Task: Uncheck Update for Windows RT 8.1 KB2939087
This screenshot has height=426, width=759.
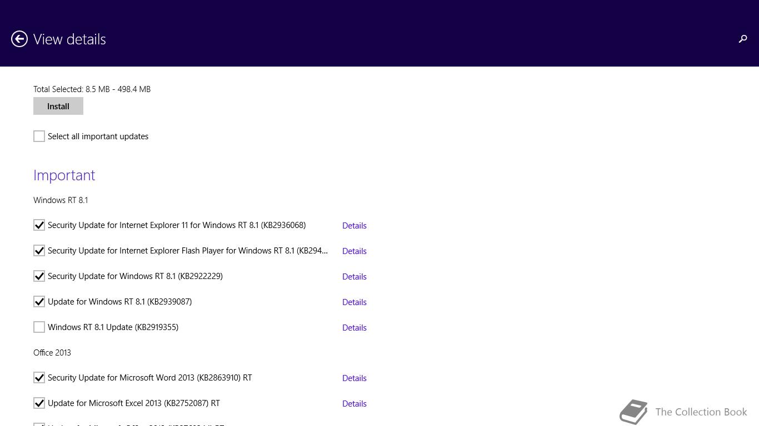Action: click(39, 302)
